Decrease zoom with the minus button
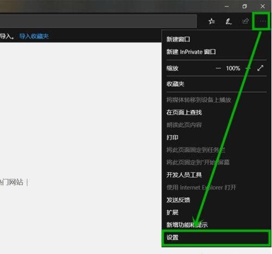Image resolution: width=272 pixels, height=254 pixels. pyautogui.click(x=218, y=68)
